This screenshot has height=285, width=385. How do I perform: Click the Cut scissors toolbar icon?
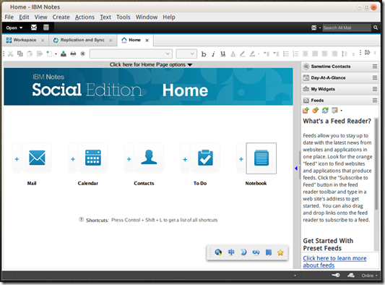pyautogui.click(x=10, y=54)
